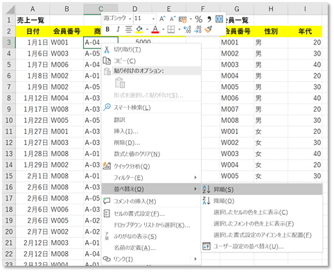This screenshot has height=272, width=334.
Task: Select 選択したフォントの色を上に表示(F)
Action: 262,223
